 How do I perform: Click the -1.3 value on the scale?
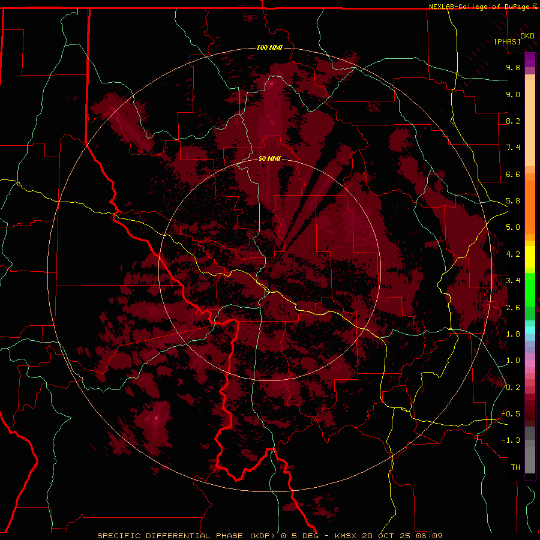[x=511, y=440]
